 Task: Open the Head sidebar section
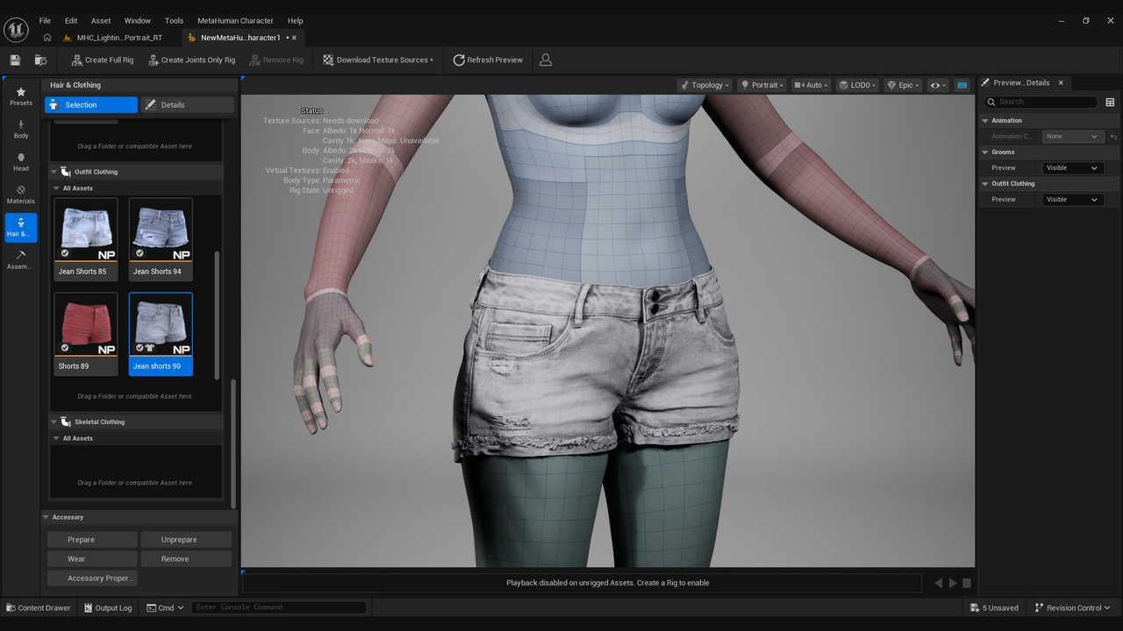pos(21,162)
